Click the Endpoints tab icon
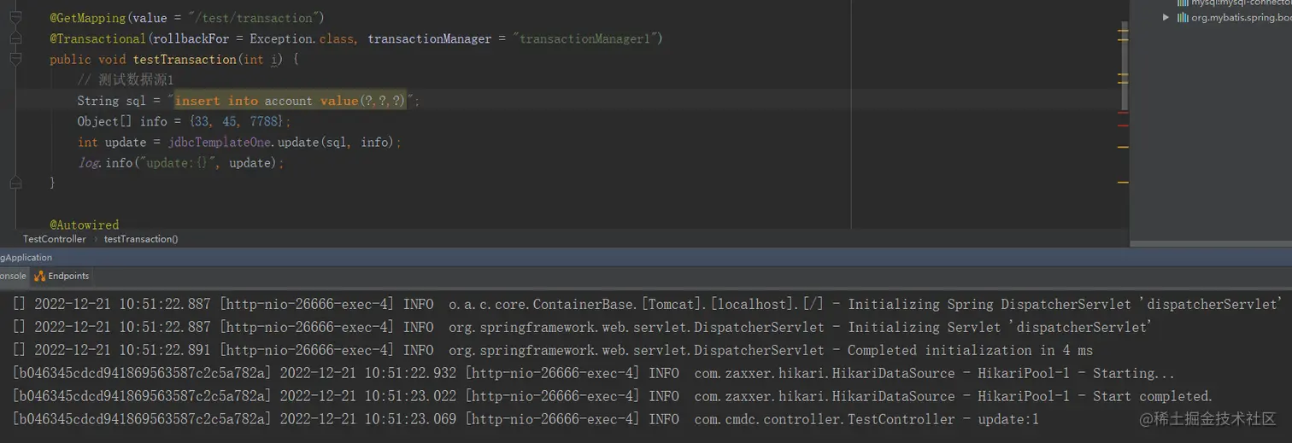Image resolution: width=1292 pixels, height=443 pixels. point(40,276)
